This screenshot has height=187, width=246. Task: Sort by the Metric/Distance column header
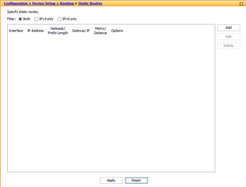pyautogui.click(x=100, y=31)
